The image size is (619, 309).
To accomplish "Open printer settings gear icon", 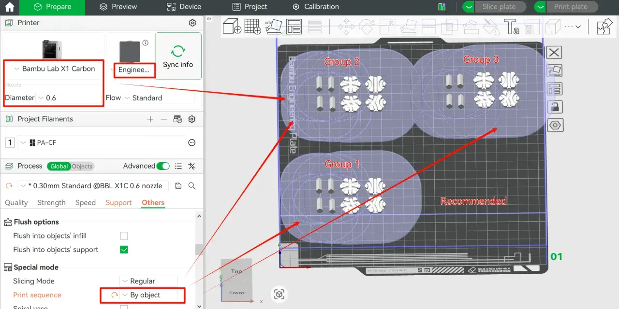I will pyautogui.click(x=192, y=23).
